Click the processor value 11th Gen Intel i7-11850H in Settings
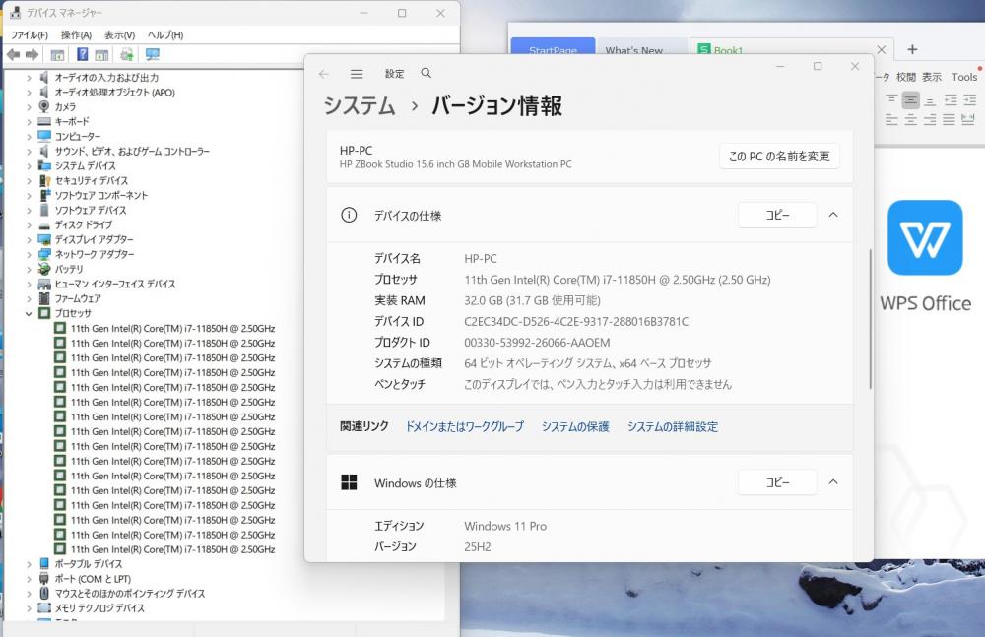The height and width of the screenshot is (637, 985). (x=618, y=280)
